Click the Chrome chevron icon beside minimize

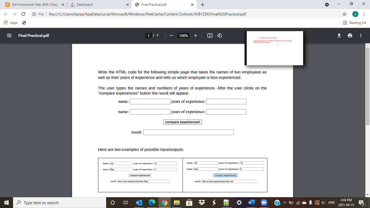(327, 4)
